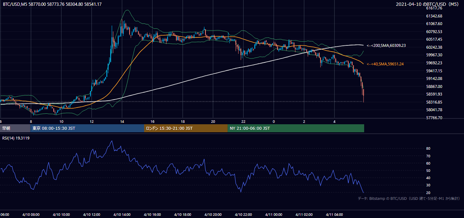The width and height of the screenshot is (464, 218).
Task: Click the 早朝 early-morning session bar
Action: point(15,128)
